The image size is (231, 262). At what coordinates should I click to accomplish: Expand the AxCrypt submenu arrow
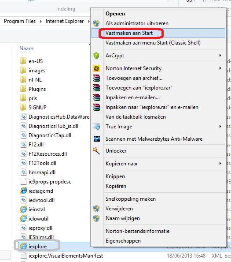click(x=220, y=55)
